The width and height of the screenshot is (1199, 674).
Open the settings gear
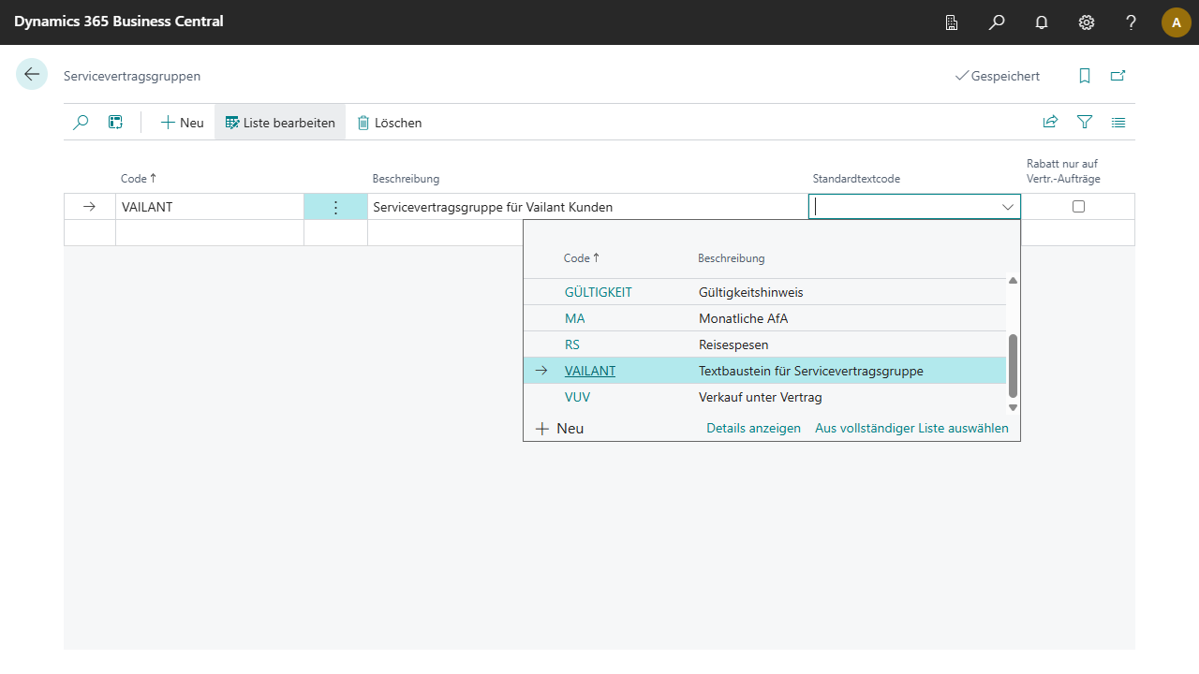[x=1087, y=22]
